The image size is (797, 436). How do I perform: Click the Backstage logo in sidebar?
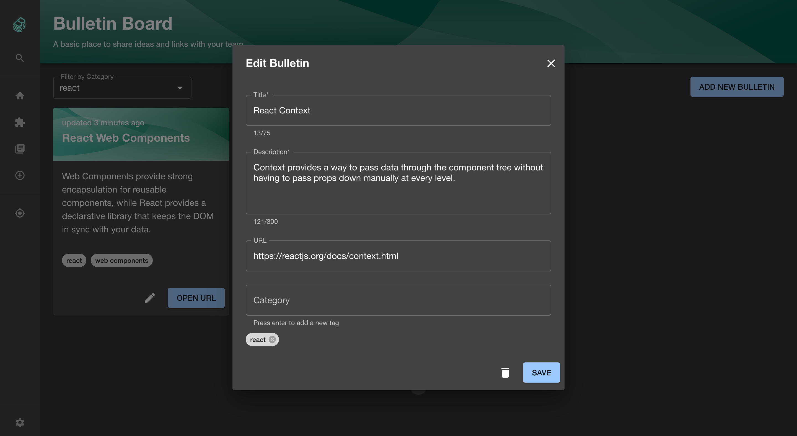19,25
